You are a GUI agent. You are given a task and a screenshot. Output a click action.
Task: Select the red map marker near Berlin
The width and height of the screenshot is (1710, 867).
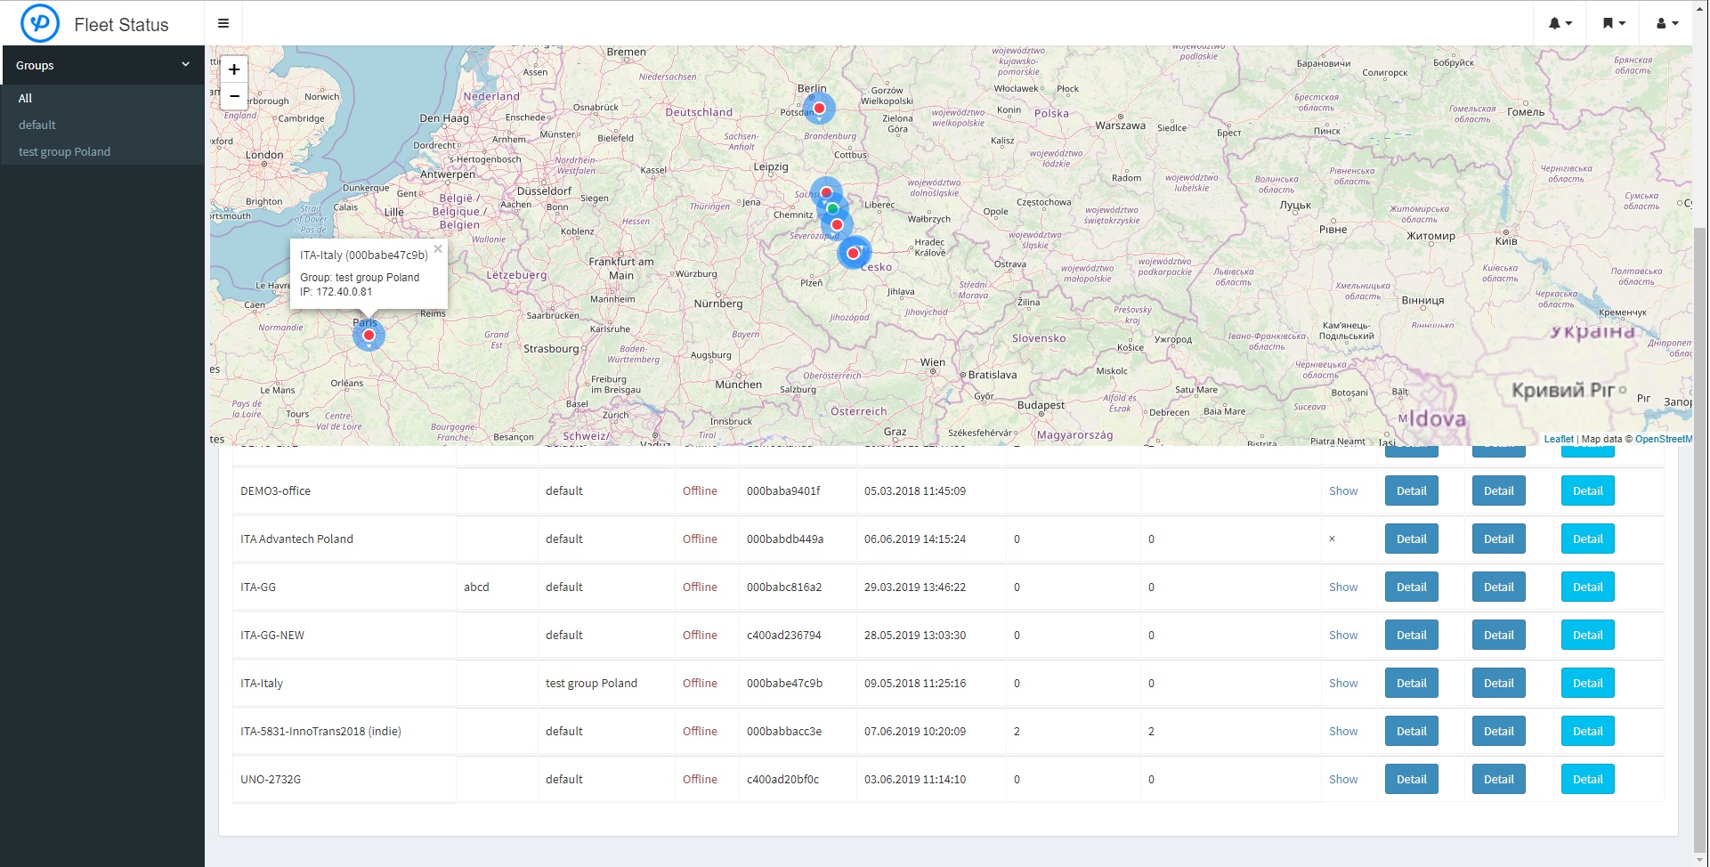tap(819, 108)
